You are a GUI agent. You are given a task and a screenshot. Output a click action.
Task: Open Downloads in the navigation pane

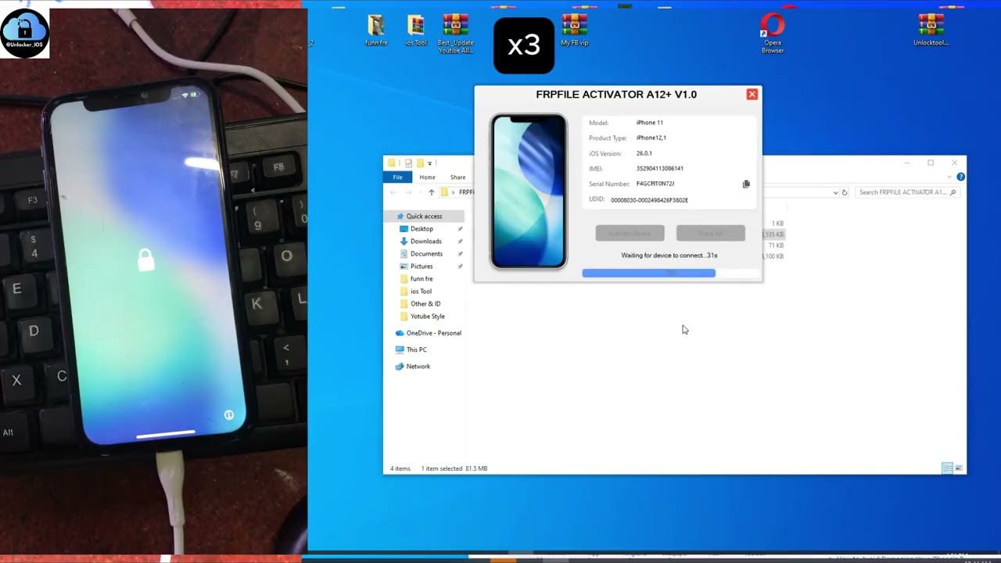point(425,242)
